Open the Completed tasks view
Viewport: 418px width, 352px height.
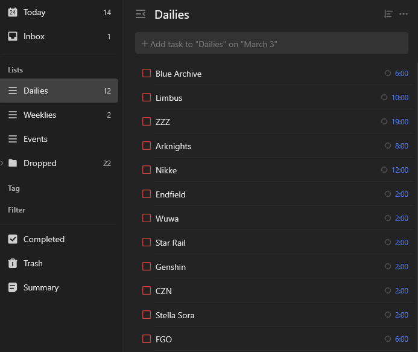click(x=59, y=239)
